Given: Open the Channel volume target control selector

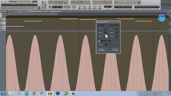Looking at the screenshot, I should [x=55, y=11].
